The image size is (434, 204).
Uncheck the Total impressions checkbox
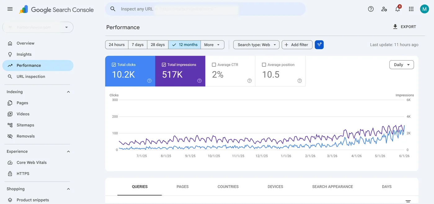click(x=164, y=65)
